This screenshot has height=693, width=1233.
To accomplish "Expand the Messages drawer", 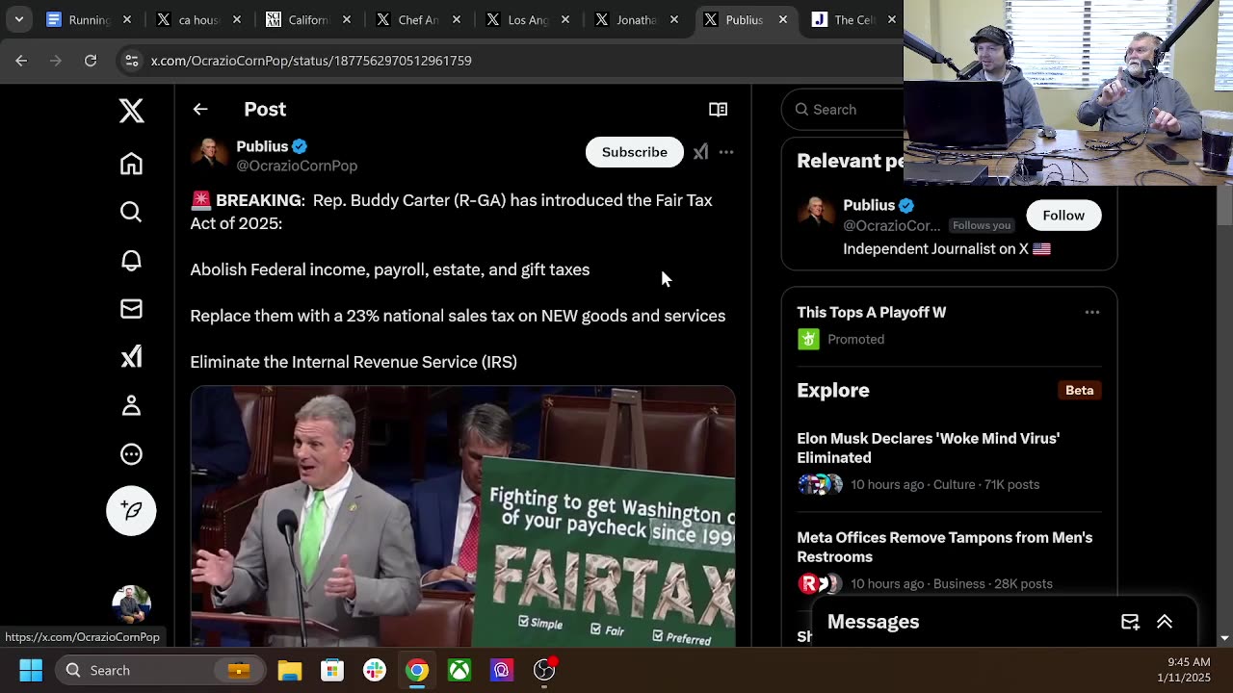I will coord(1165,622).
